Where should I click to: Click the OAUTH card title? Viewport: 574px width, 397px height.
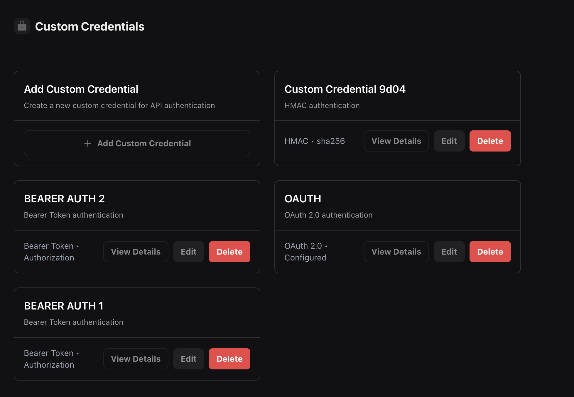(x=303, y=199)
